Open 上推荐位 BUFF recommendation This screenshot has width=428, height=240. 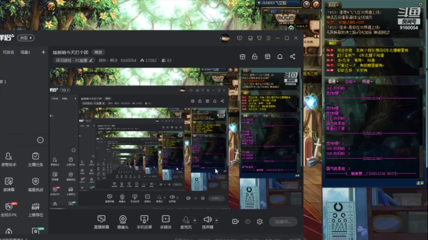(35, 210)
